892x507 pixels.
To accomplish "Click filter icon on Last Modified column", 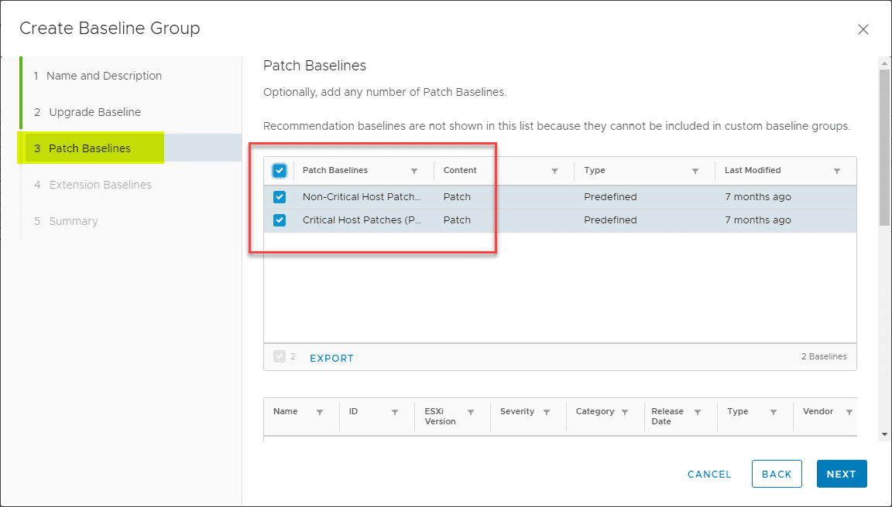I will pos(837,171).
